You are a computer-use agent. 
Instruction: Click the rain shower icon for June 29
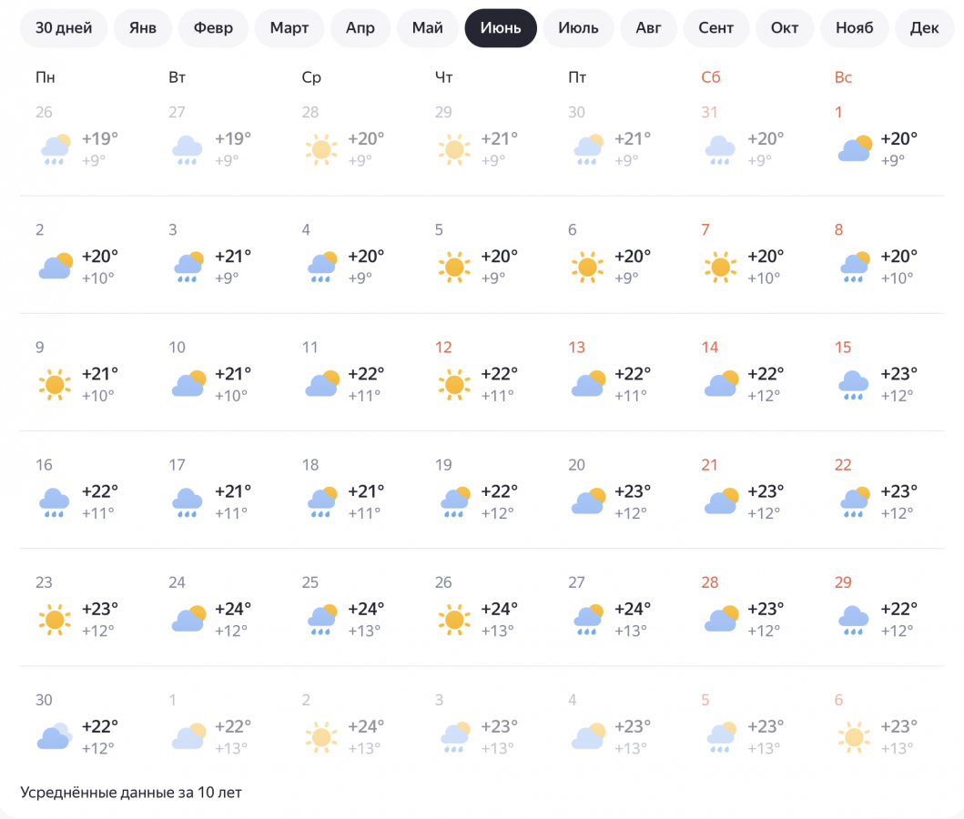coord(853,620)
